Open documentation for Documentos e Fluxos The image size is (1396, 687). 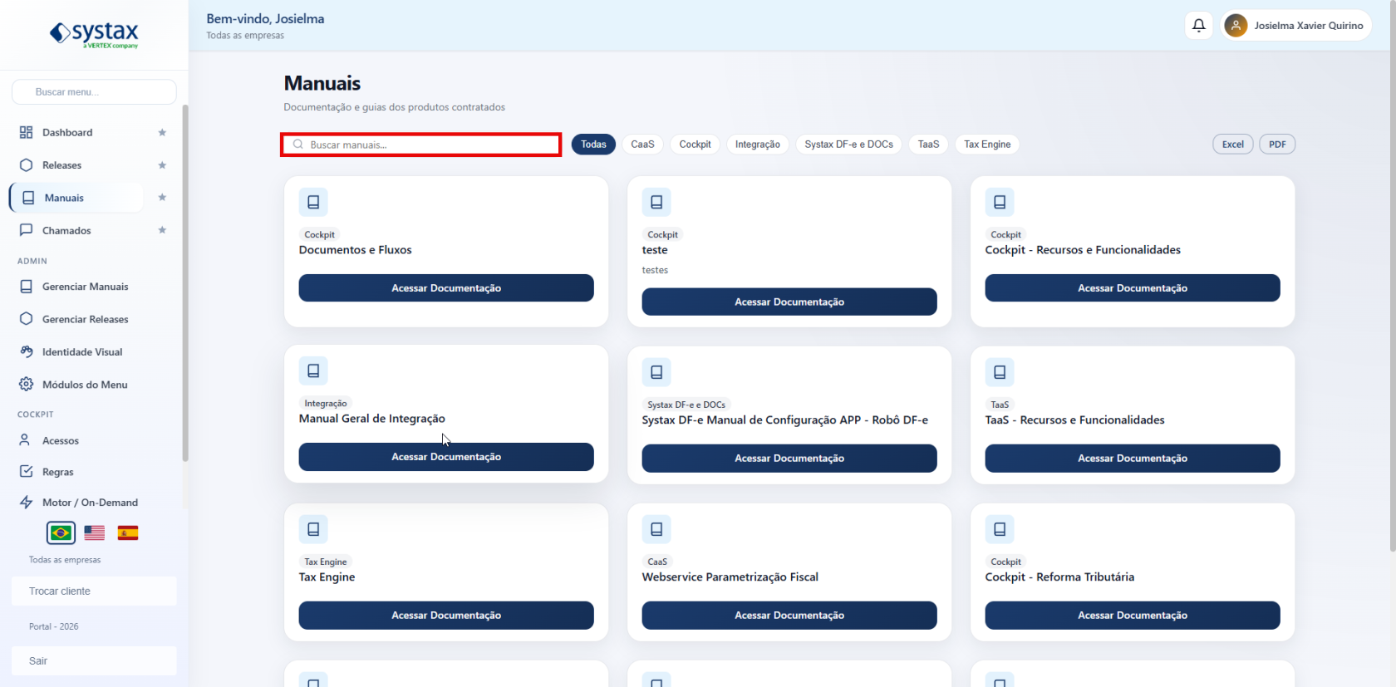tap(446, 288)
